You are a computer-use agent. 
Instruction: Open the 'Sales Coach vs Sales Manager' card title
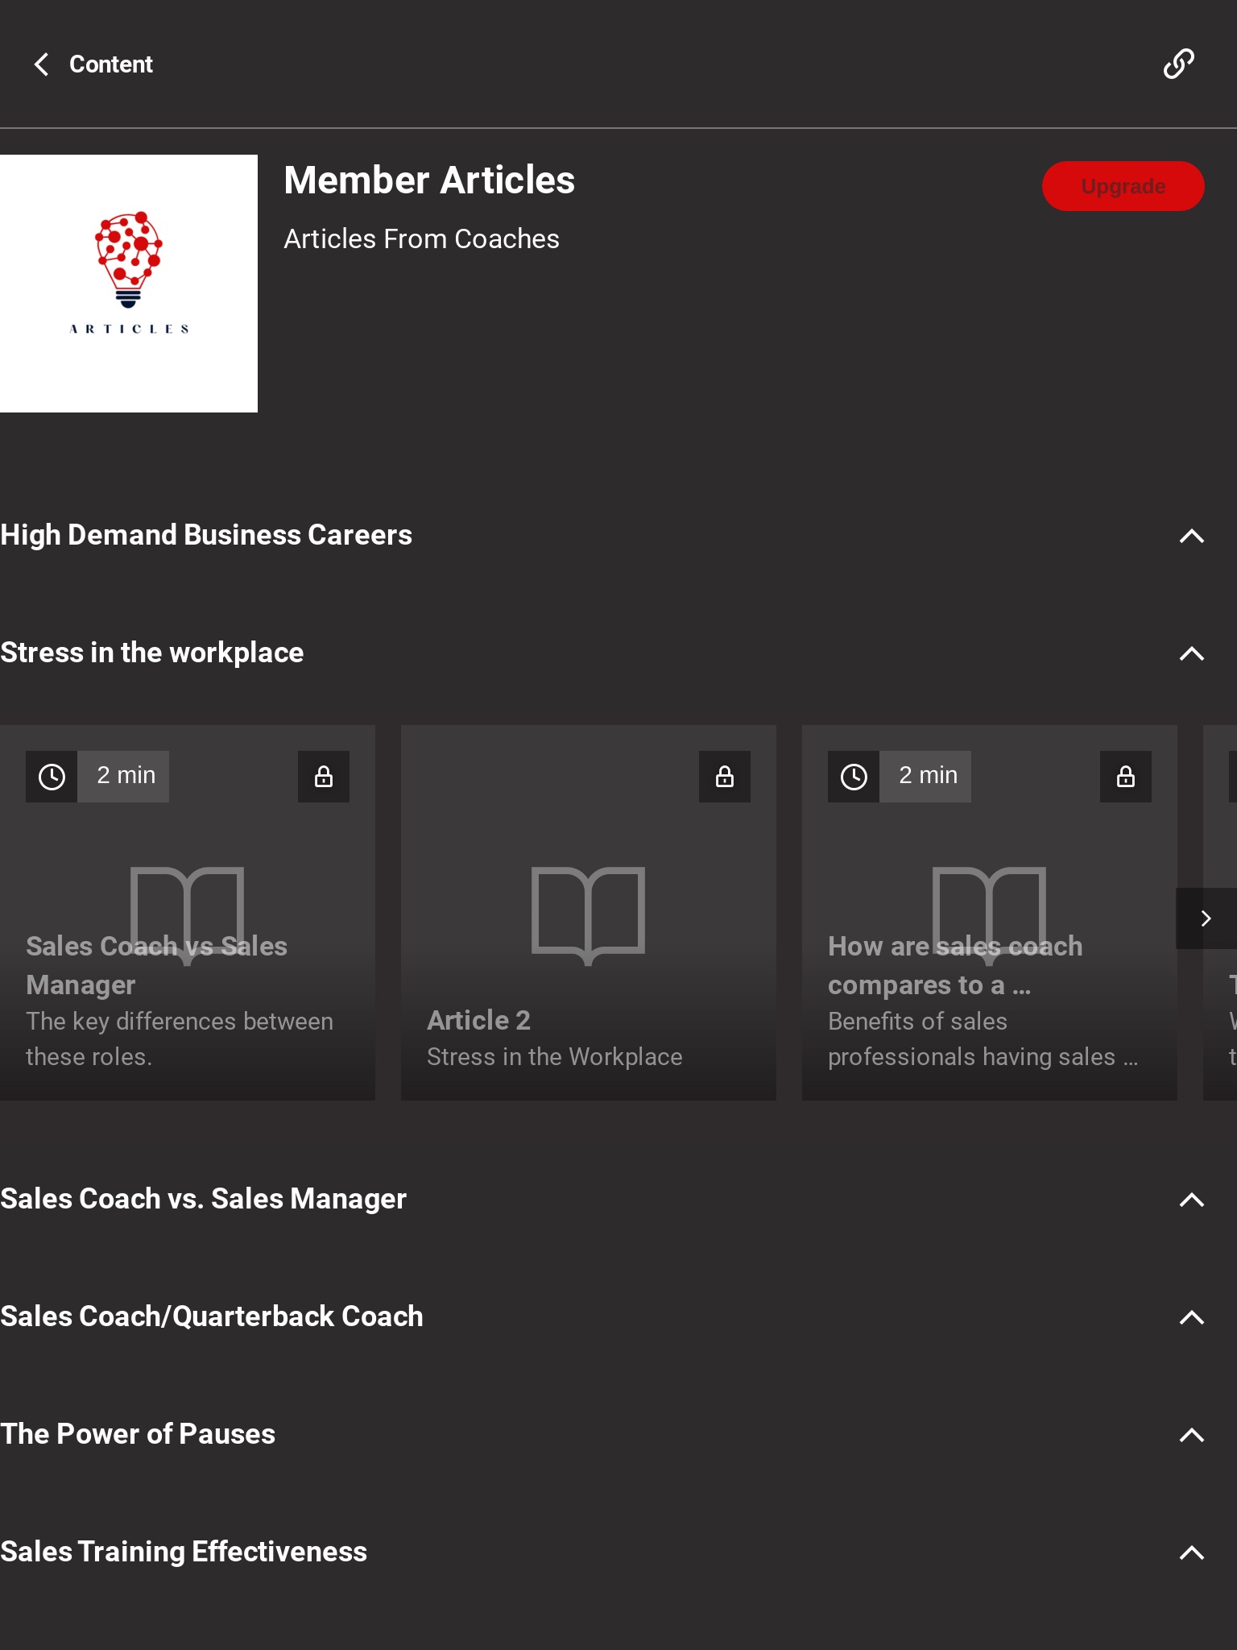click(156, 965)
